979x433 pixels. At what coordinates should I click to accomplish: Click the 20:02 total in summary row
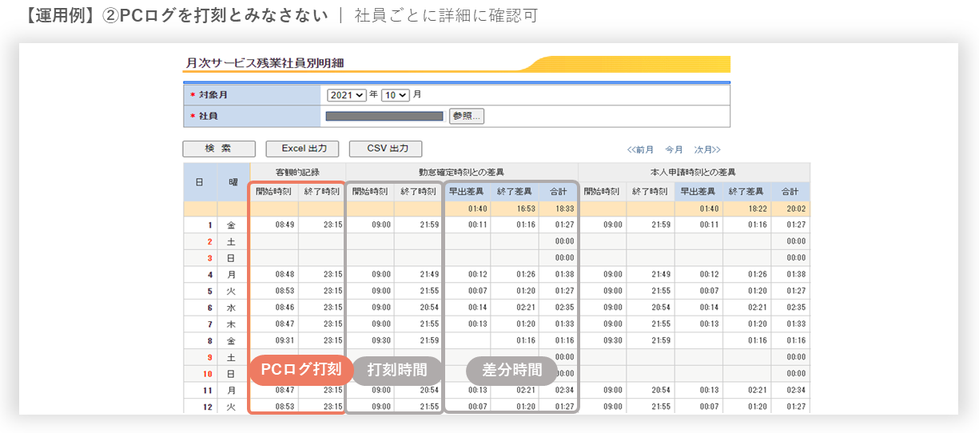pyautogui.click(x=796, y=209)
